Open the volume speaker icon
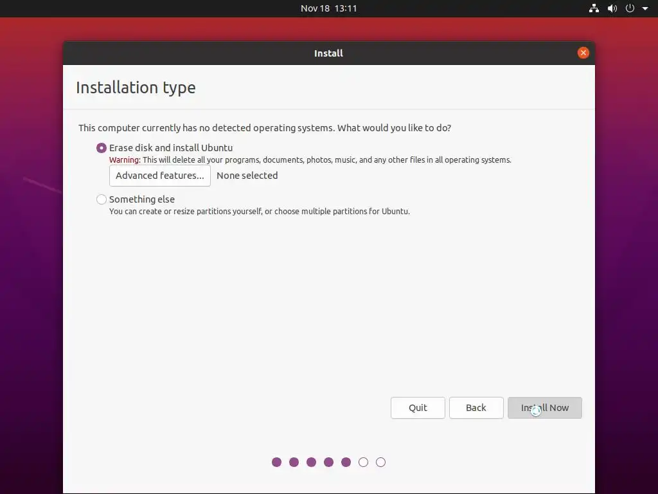 click(x=612, y=8)
